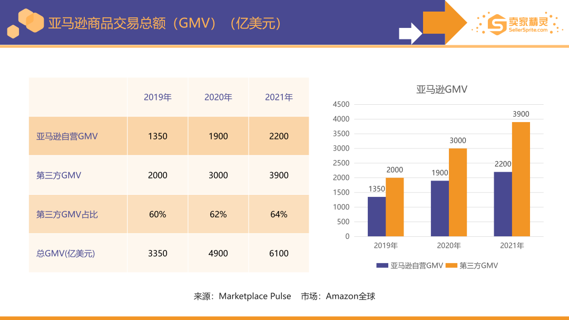
Task: Open the SellerSprite.com link text
Action: click(x=528, y=31)
